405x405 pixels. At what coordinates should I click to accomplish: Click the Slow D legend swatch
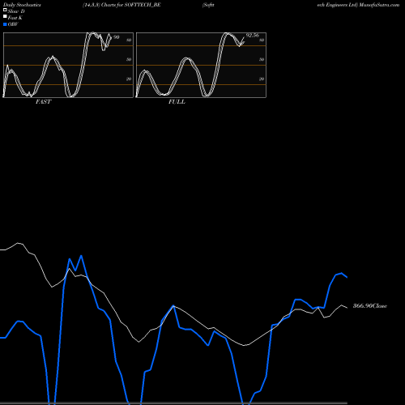pos(5,10)
